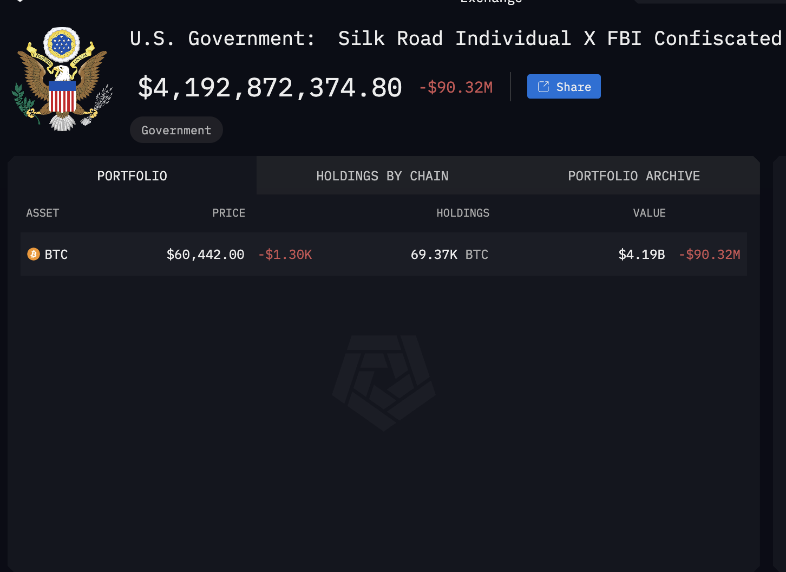This screenshot has width=786, height=572.
Task: Open the PORTFOLIO ARCHIVE tab
Action: coord(633,175)
